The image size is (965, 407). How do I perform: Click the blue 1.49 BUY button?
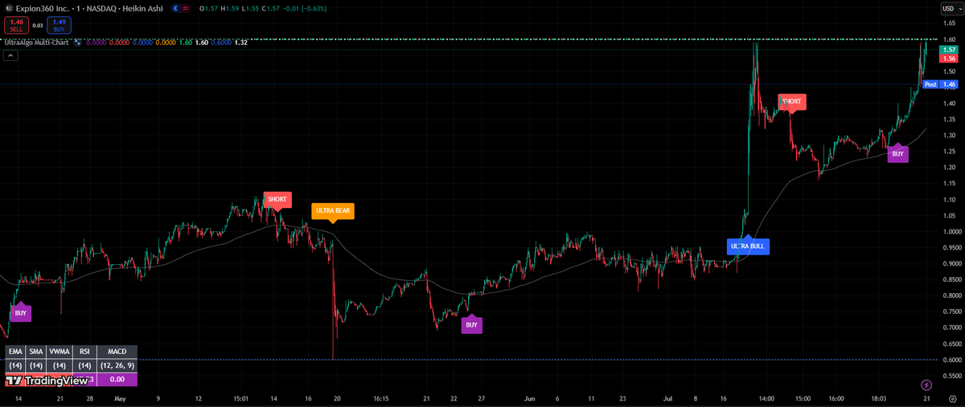[59, 25]
